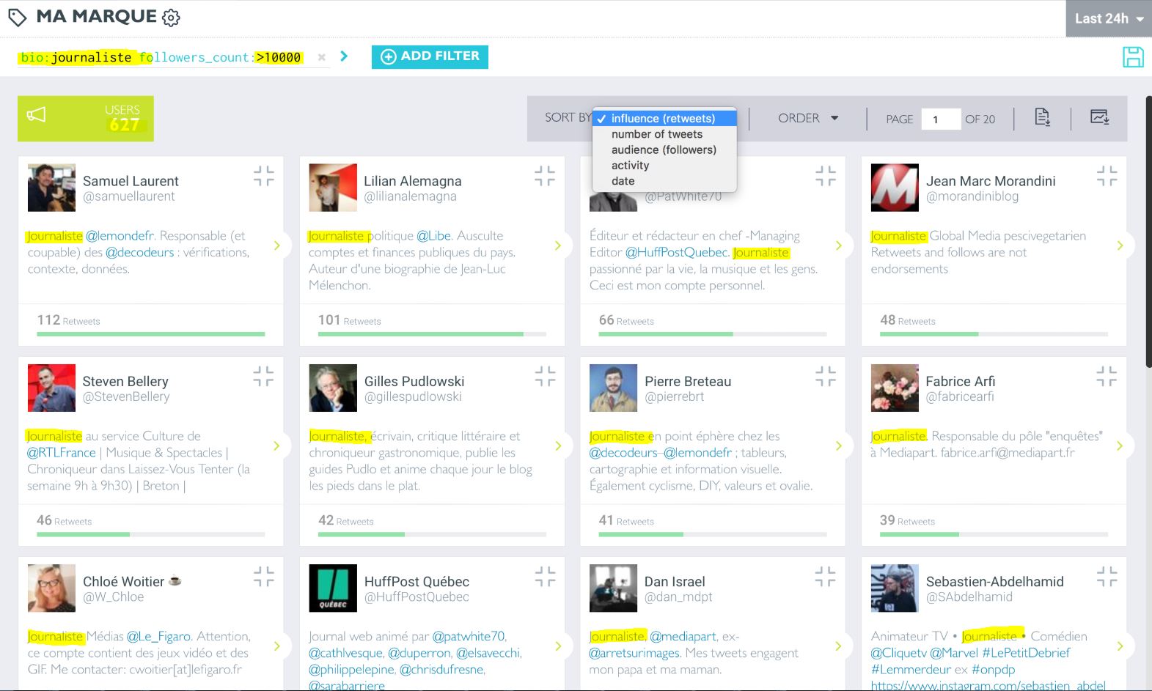The height and width of the screenshot is (691, 1152).
Task: Collapse Fabrice Arfi's card
Action: pyautogui.click(x=1107, y=376)
